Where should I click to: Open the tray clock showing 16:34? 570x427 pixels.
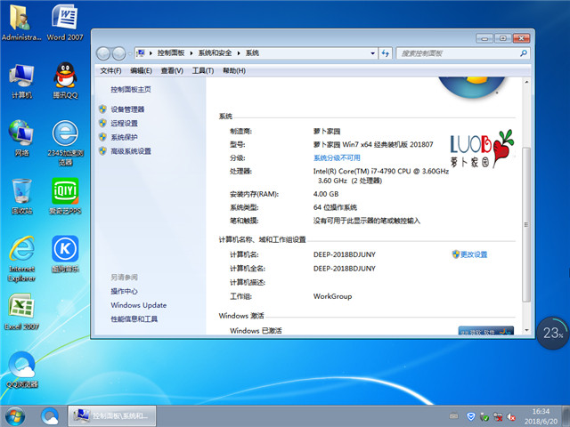pos(541,416)
